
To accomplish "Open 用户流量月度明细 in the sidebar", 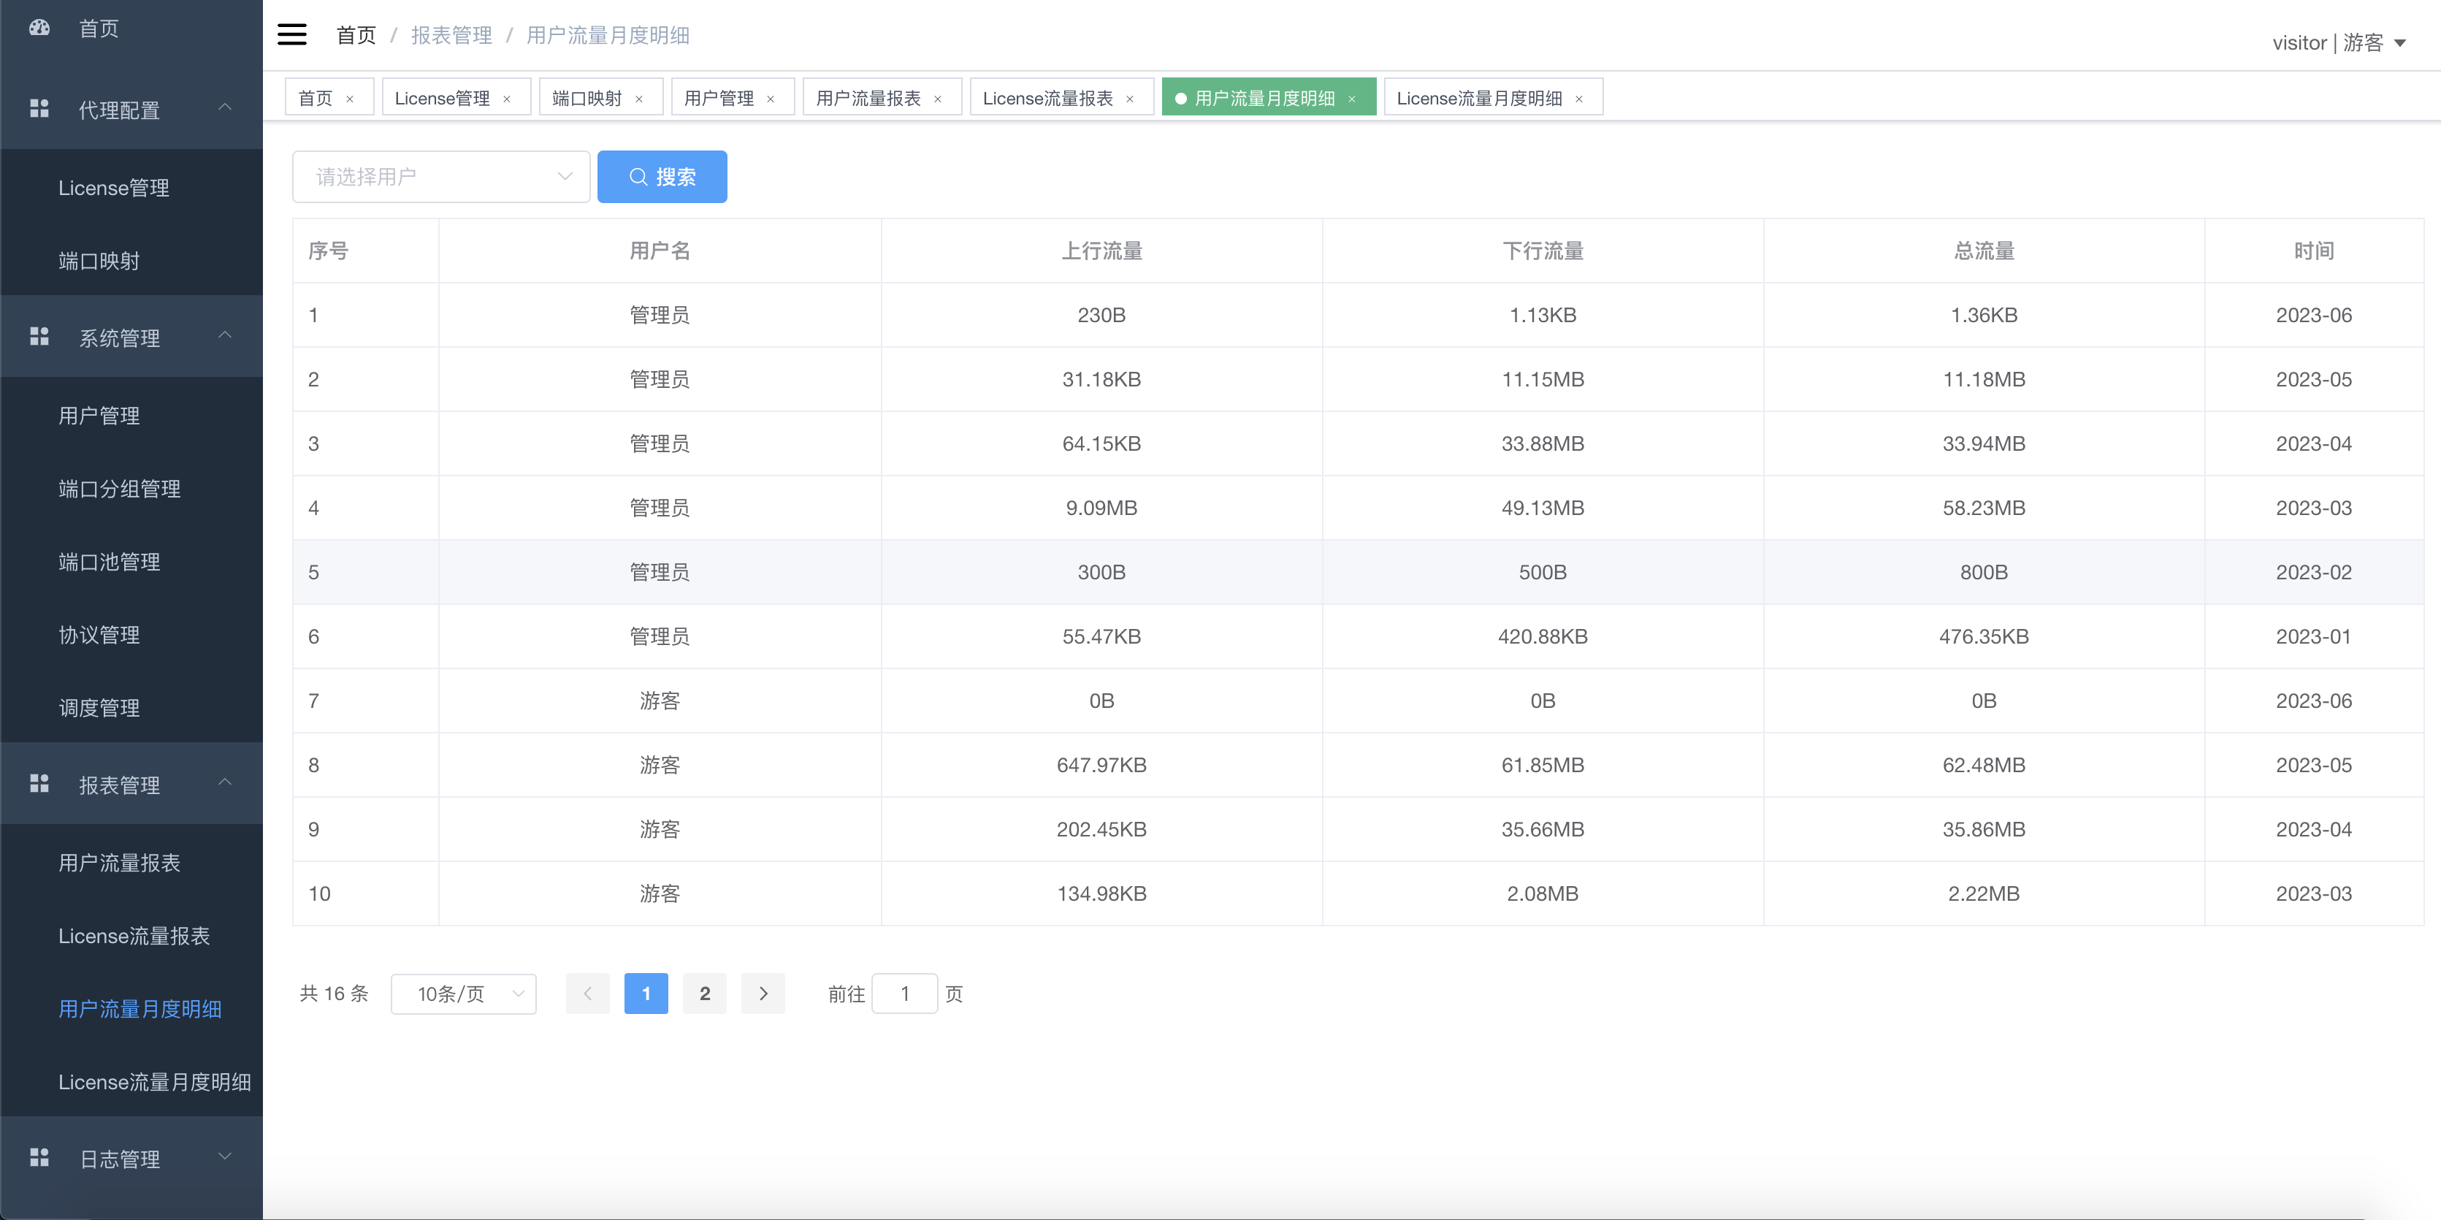I will [x=131, y=1009].
